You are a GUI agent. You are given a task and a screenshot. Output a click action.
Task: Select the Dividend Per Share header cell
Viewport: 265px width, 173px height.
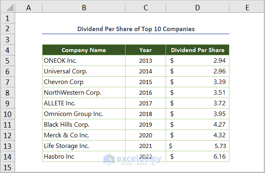(x=198, y=50)
